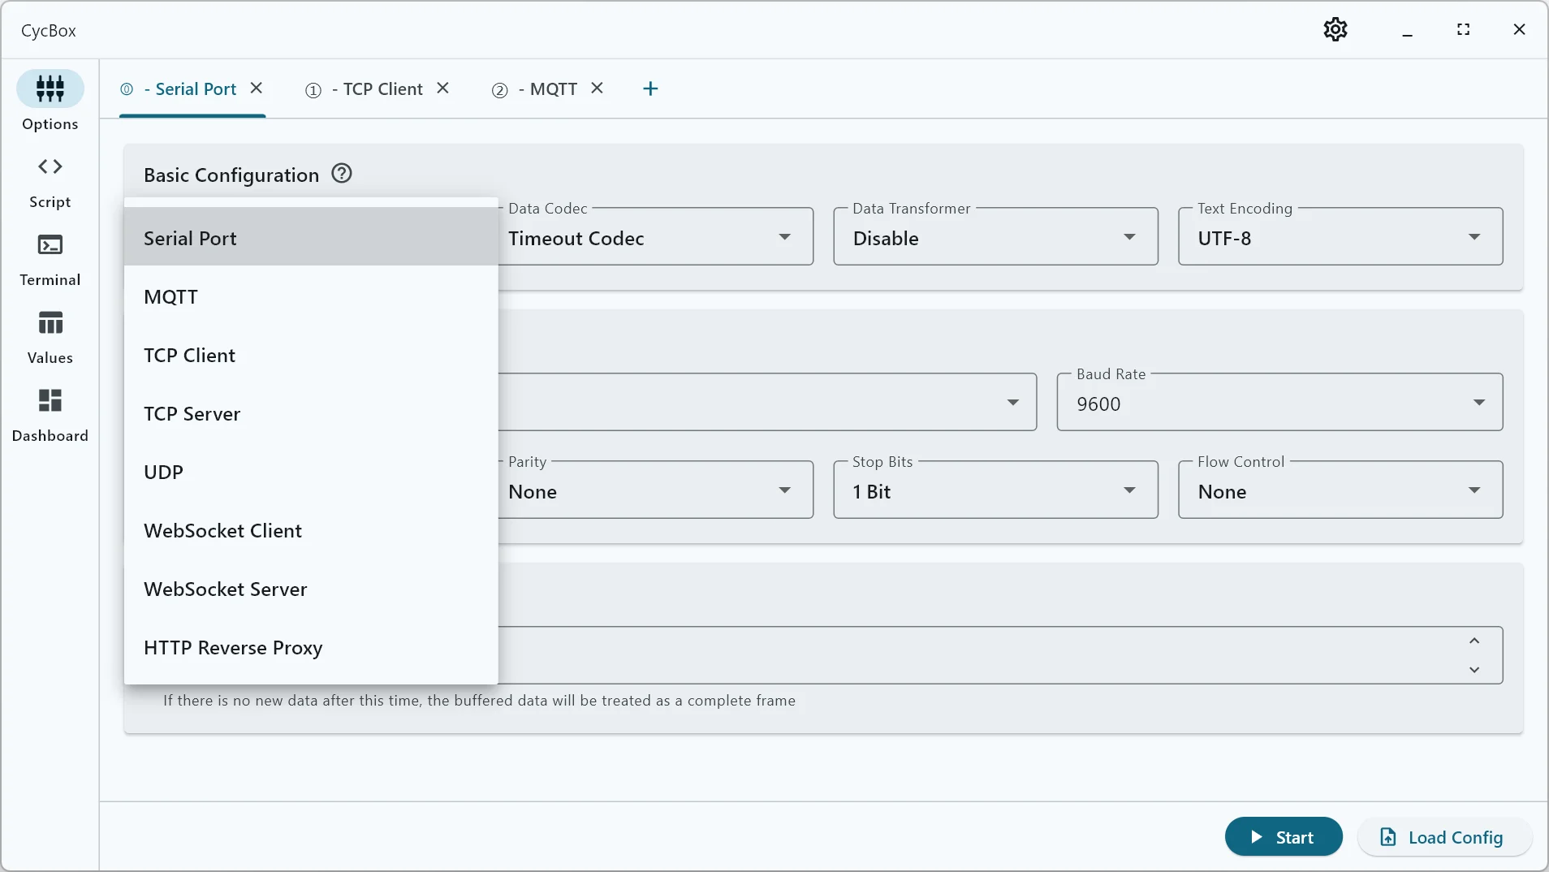Increase timeout with the up stepper arrow

(x=1473, y=641)
